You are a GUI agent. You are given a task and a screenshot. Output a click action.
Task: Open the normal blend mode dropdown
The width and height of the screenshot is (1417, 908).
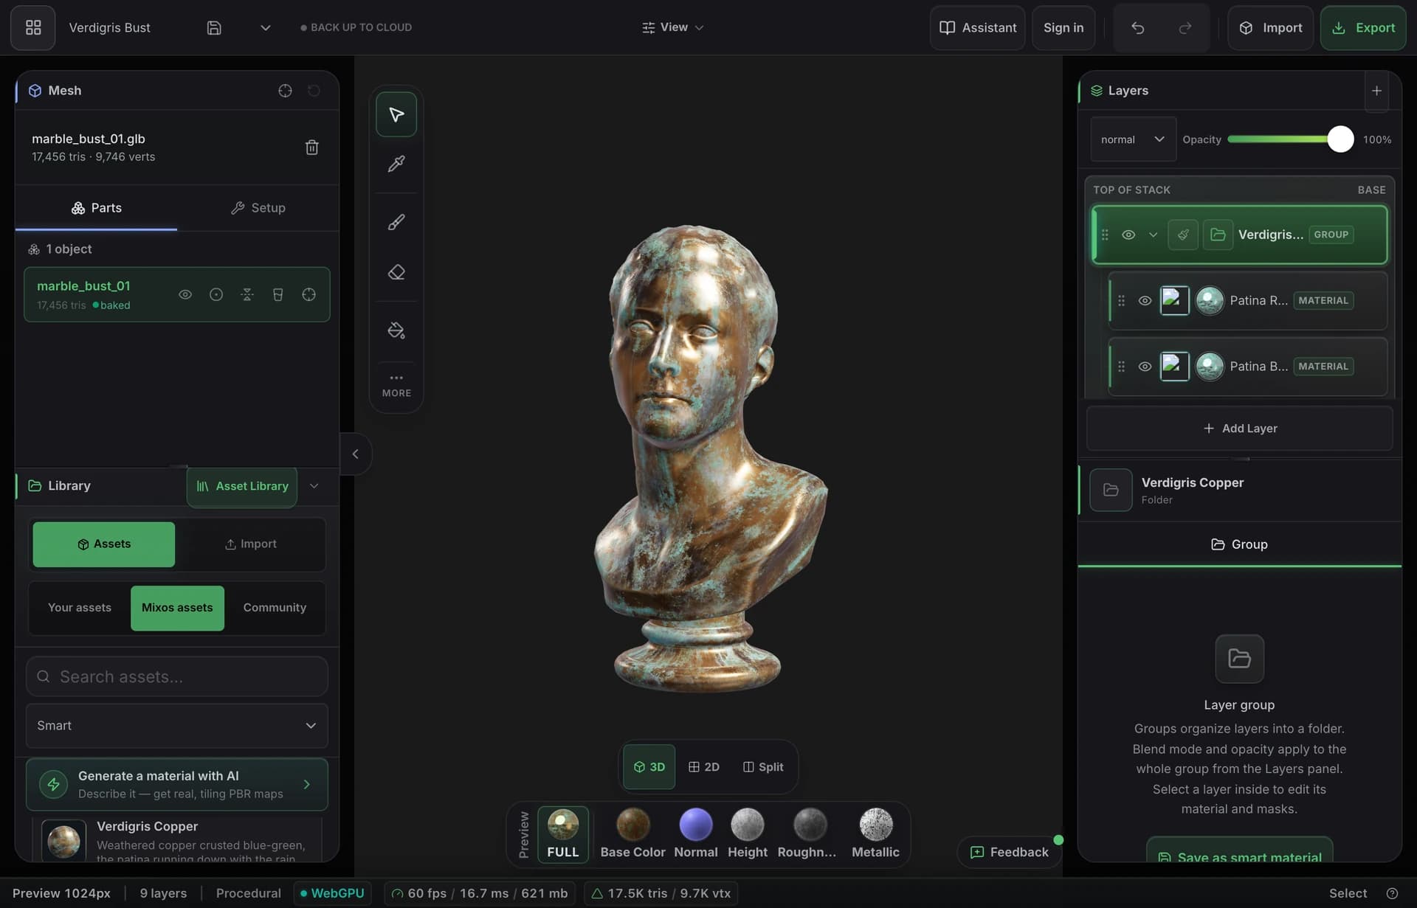pyautogui.click(x=1133, y=139)
